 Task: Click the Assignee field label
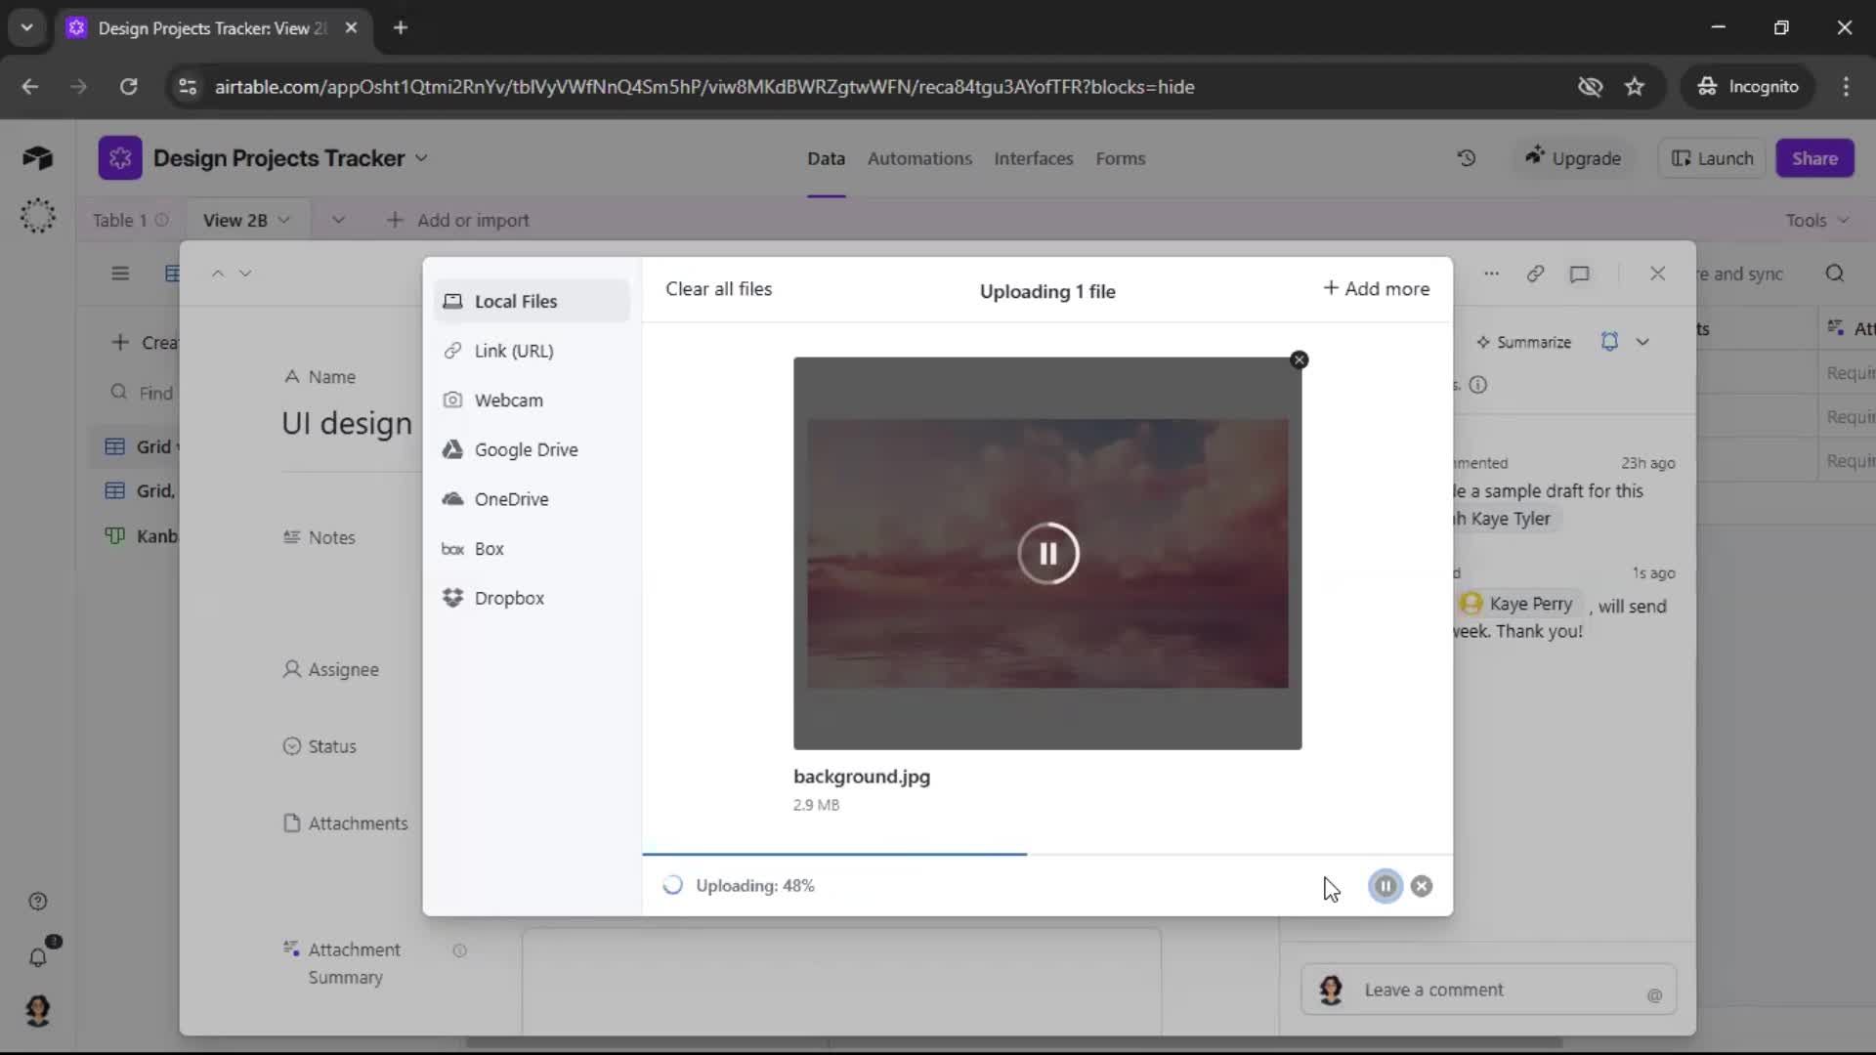pyautogui.click(x=331, y=670)
